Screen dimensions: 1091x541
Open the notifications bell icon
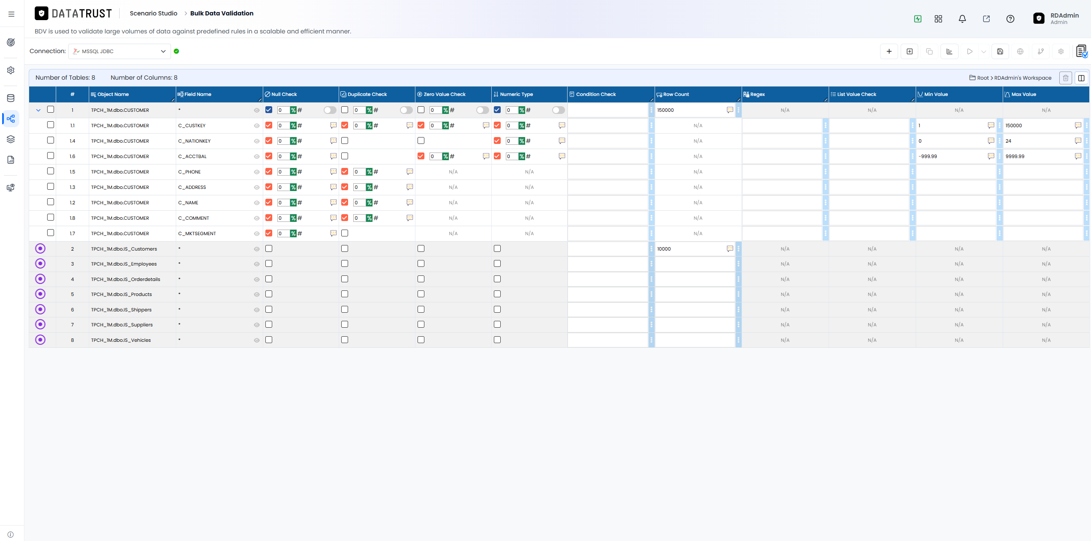[x=962, y=19]
